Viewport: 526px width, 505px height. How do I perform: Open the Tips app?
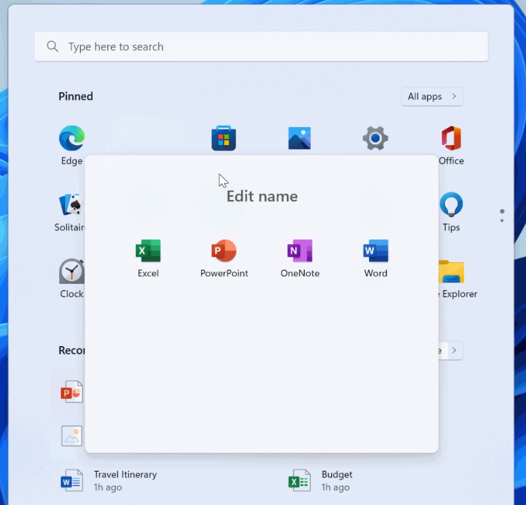(451, 204)
